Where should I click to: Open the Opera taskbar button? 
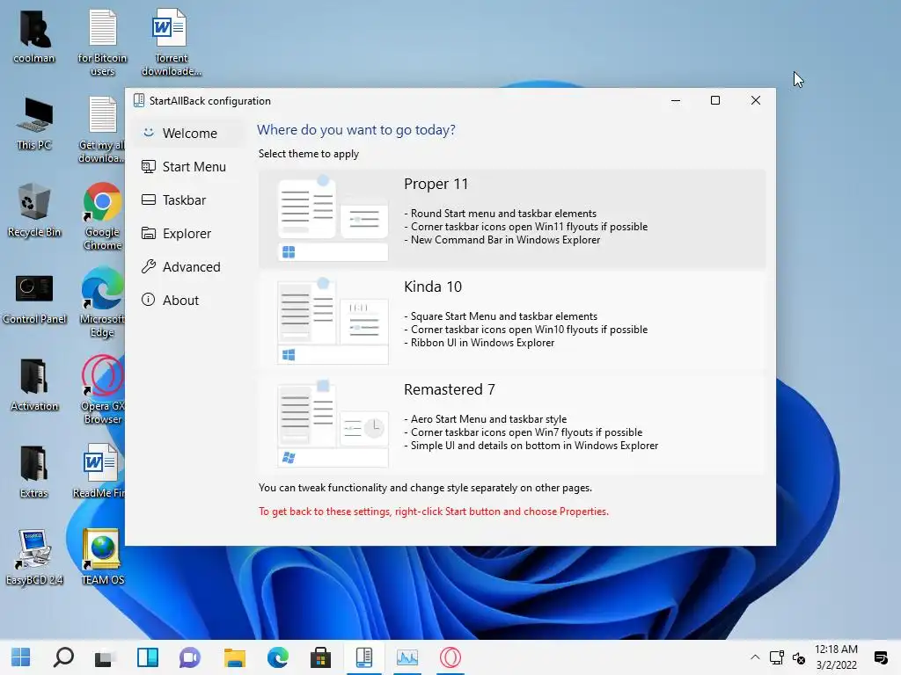coord(450,657)
